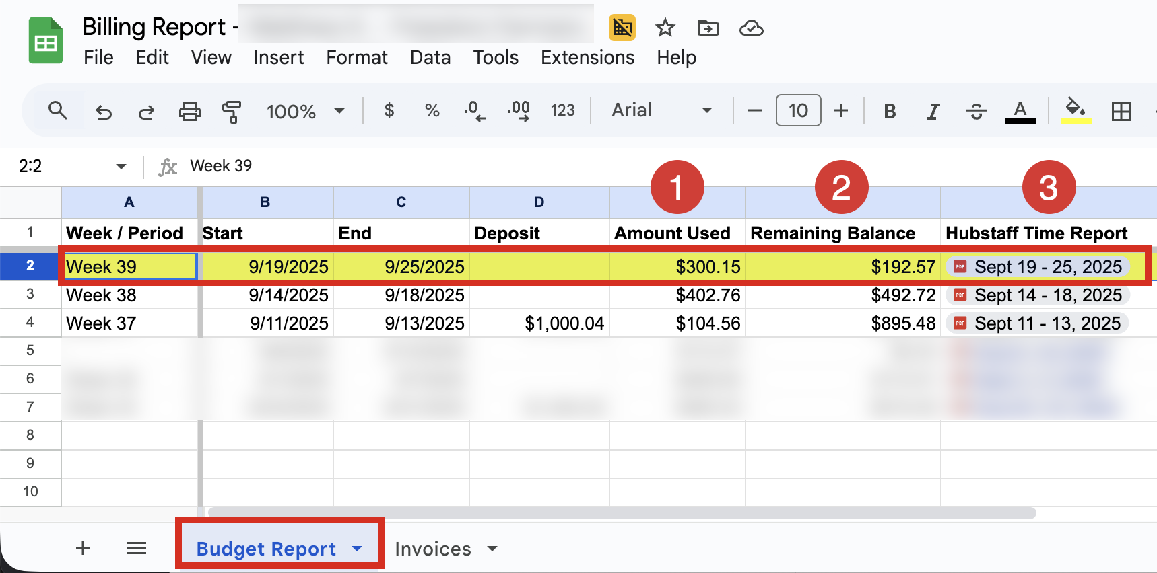The image size is (1157, 573).
Task: Click the move to folder icon
Action: (x=708, y=28)
